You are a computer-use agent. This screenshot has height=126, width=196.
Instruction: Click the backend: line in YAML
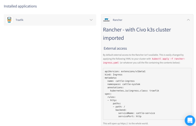[121, 110]
